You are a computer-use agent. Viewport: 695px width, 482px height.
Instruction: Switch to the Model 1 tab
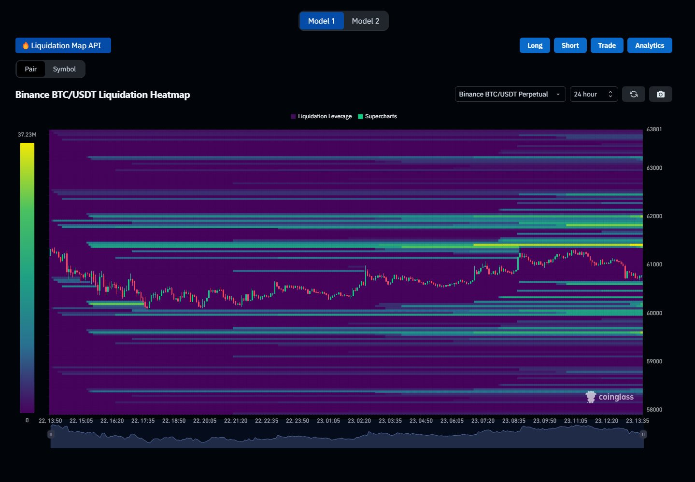pyautogui.click(x=321, y=21)
